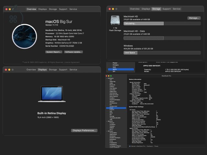Click the Macintosh HD drive icon
Screen dimensions: 207x155
coord(115,20)
